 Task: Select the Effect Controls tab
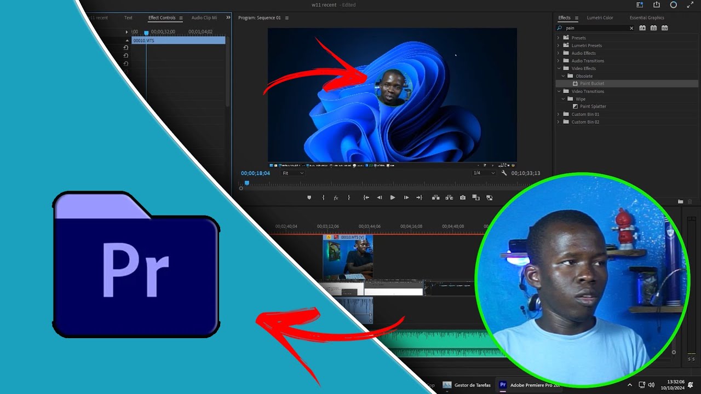pos(162,18)
